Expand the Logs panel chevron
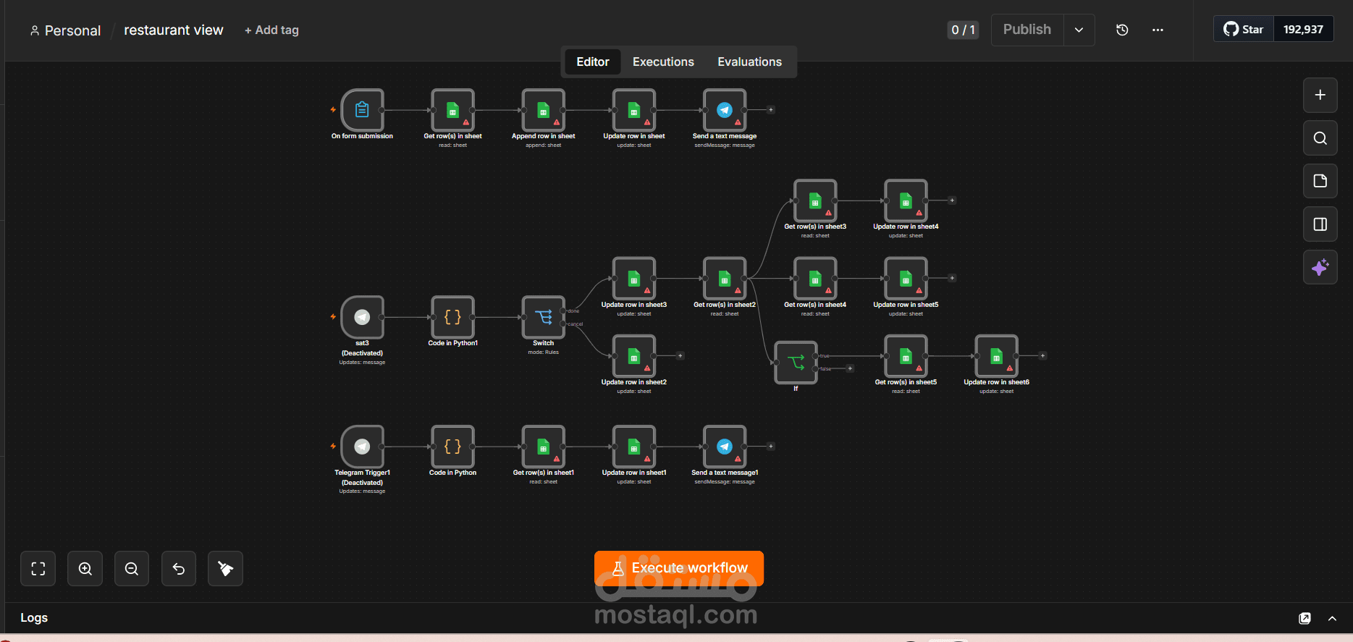Image resolution: width=1353 pixels, height=642 pixels. click(1332, 618)
